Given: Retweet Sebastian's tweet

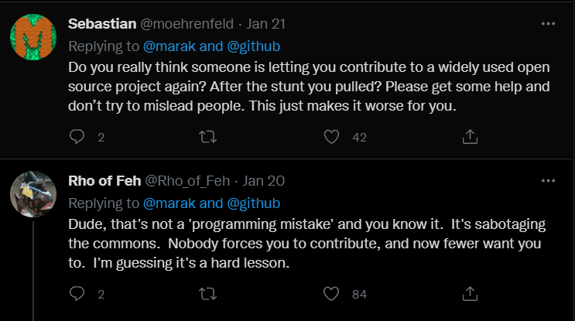Looking at the screenshot, I should [x=208, y=136].
